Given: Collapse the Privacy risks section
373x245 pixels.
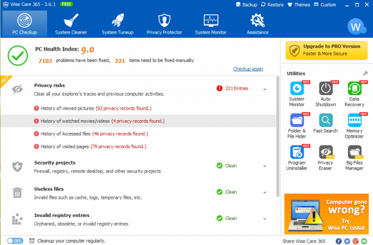Looking at the screenshot, I should pos(265,89).
